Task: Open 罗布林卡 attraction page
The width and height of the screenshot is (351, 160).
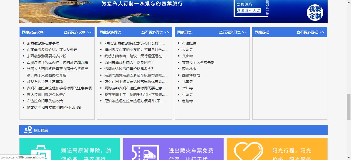Action: point(189,69)
